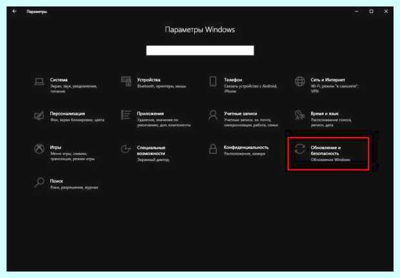Click the Сеть и Интернет globe icon
The image size is (400, 278).
tap(300, 82)
